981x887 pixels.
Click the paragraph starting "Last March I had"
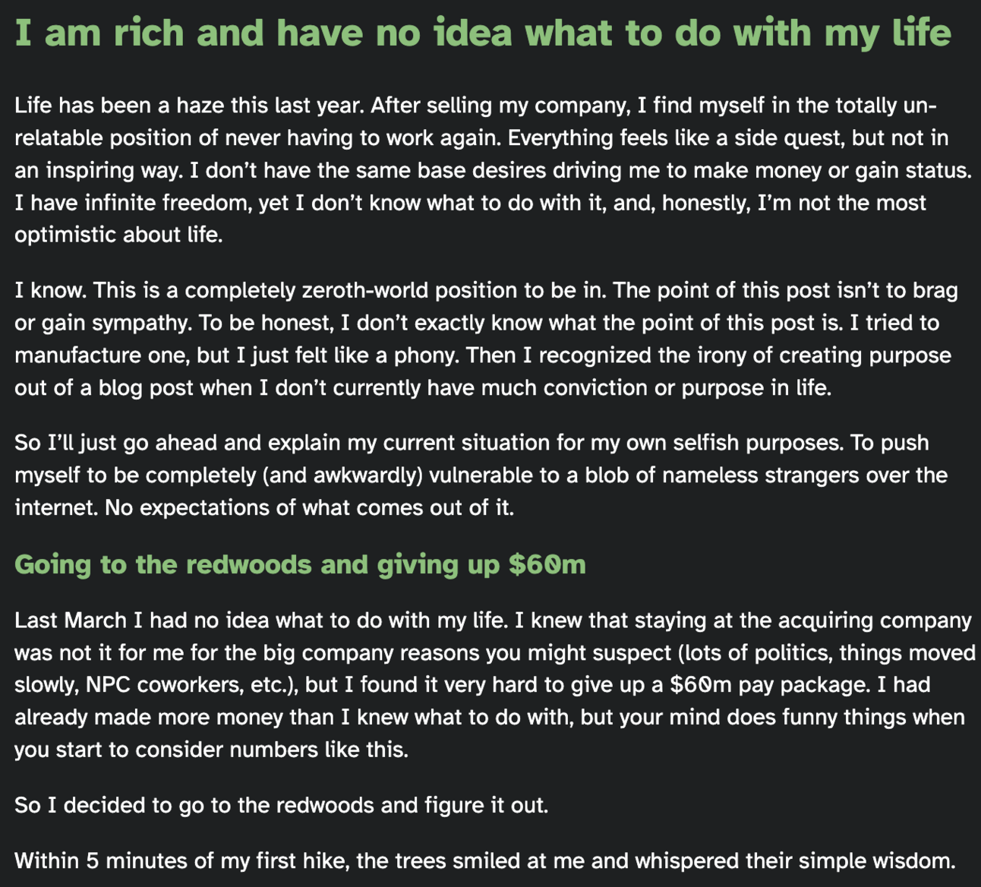494,685
